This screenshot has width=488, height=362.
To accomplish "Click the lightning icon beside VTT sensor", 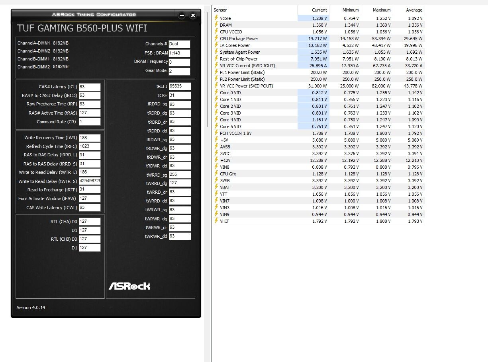I will tap(216, 194).
